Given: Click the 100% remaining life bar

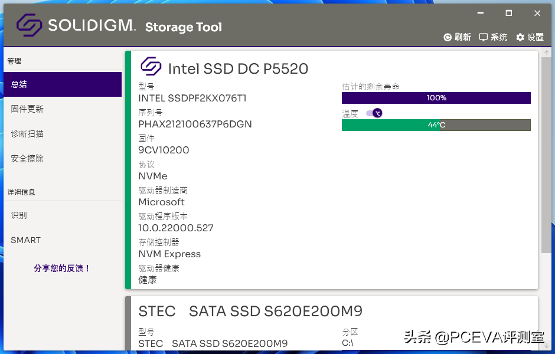Looking at the screenshot, I should [x=436, y=98].
